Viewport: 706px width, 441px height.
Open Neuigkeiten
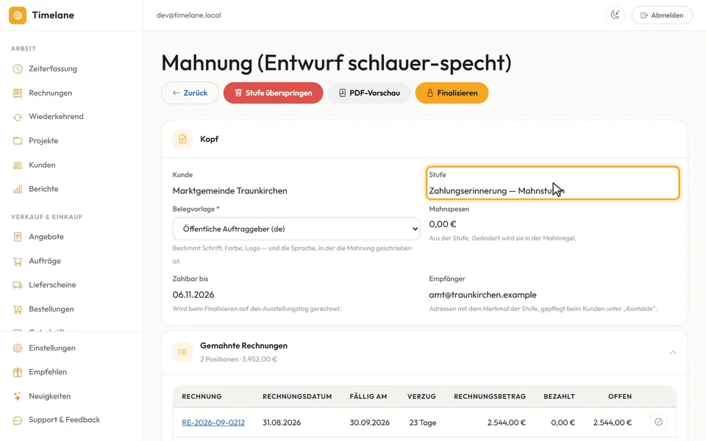point(49,396)
